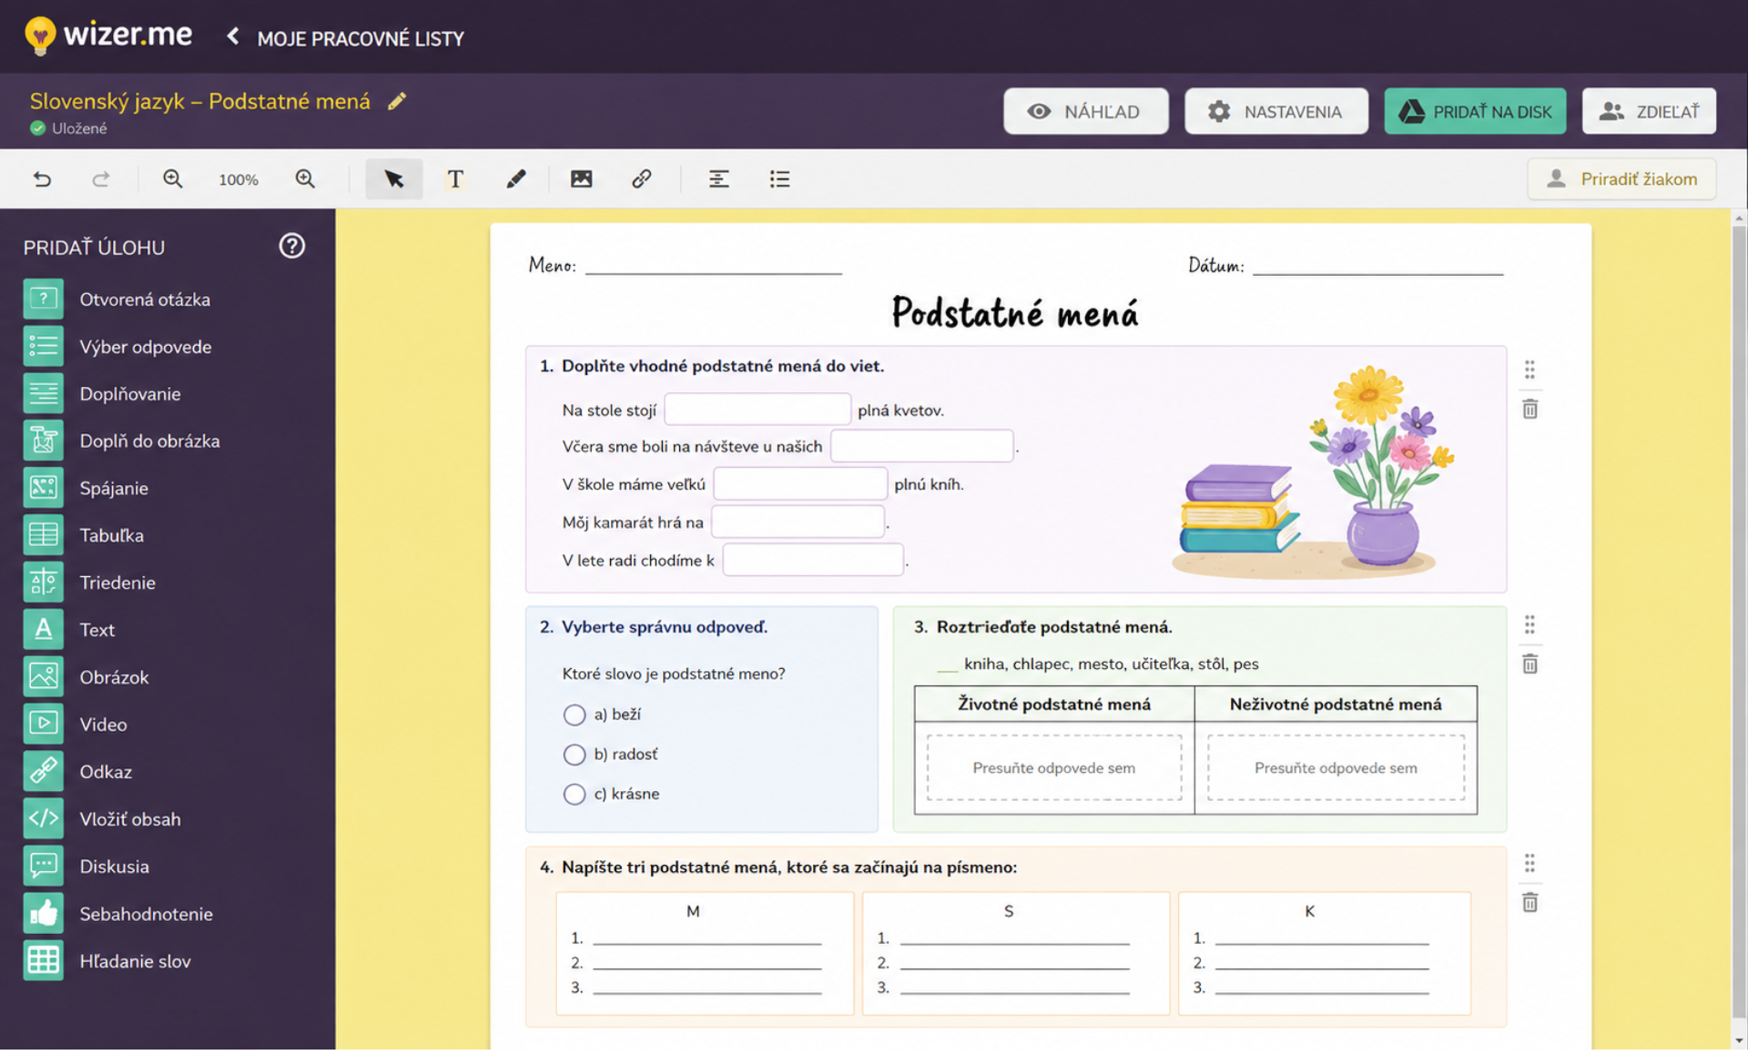Zoom out with the minus magnifier
Screen dimensions: 1748x1055
(x=173, y=179)
